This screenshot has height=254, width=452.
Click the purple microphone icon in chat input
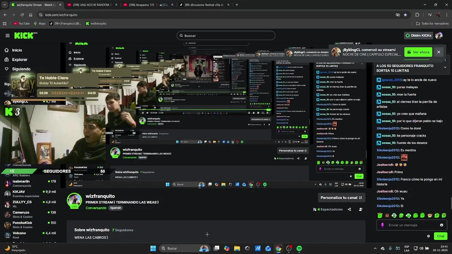(x=382, y=225)
